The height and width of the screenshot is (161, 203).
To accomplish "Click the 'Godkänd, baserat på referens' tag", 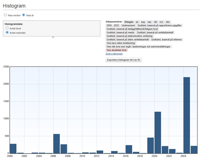I will coord(166,40).
